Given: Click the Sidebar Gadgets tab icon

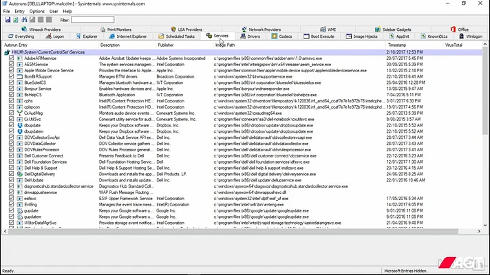Looking at the screenshot, I should tap(378, 30).
